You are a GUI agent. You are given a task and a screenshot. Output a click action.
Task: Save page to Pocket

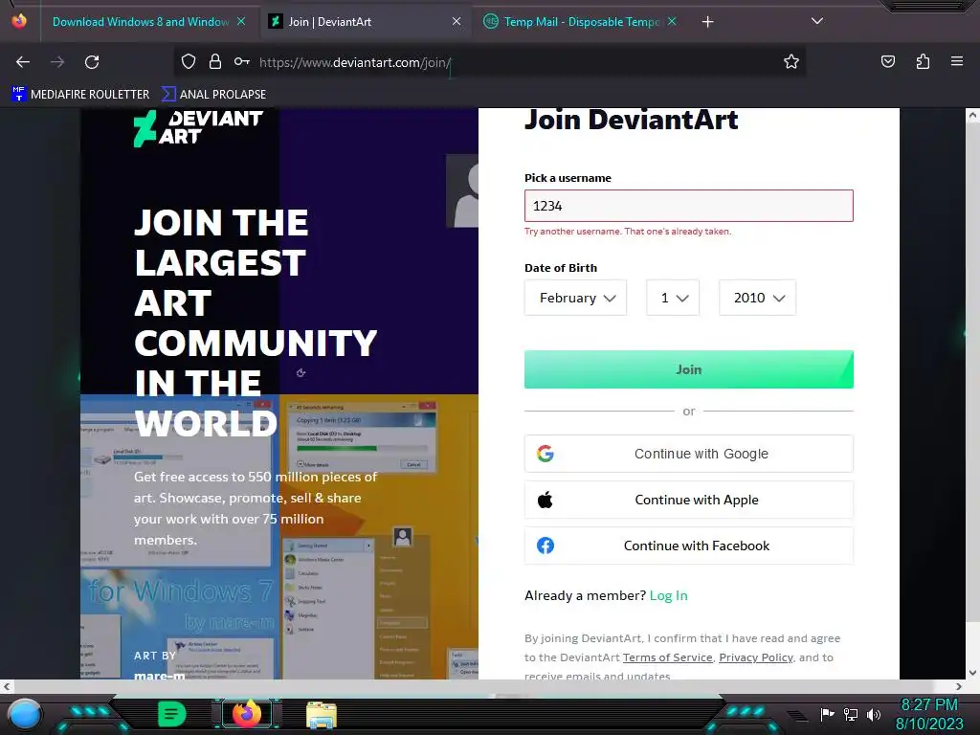[887, 61]
